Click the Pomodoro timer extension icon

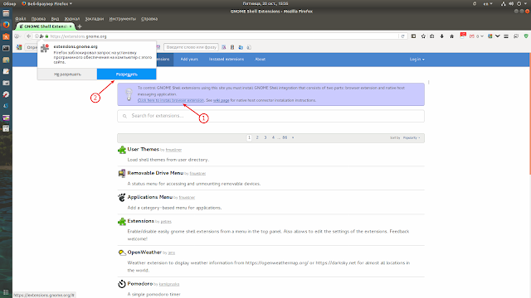pyautogui.click(x=122, y=284)
